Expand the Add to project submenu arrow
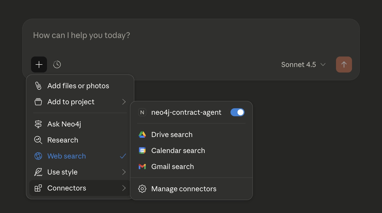382x213 pixels. [x=124, y=102]
